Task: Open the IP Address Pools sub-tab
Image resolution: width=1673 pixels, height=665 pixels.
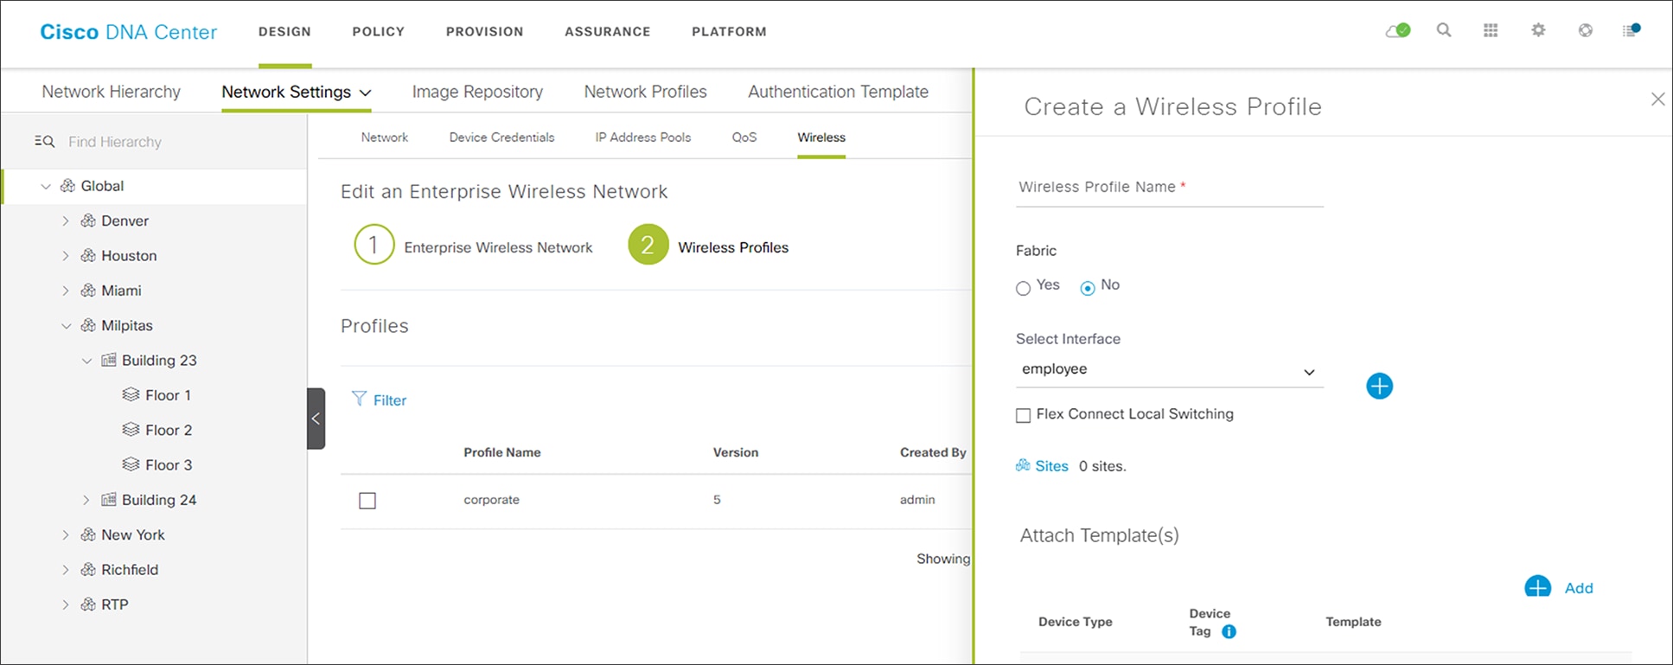Action: [642, 137]
